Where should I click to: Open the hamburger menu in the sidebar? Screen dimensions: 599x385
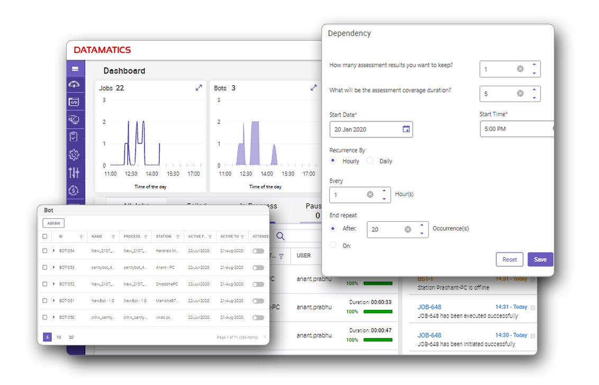pyautogui.click(x=75, y=69)
